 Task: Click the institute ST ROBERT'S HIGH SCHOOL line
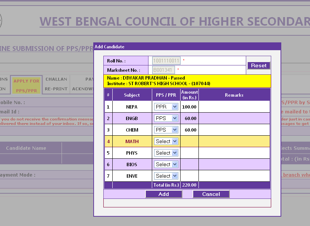[159, 84]
